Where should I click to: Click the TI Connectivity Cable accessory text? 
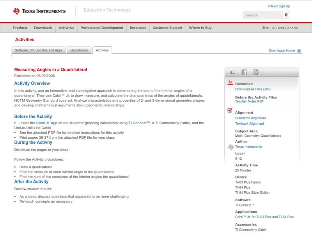click(251, 230)
